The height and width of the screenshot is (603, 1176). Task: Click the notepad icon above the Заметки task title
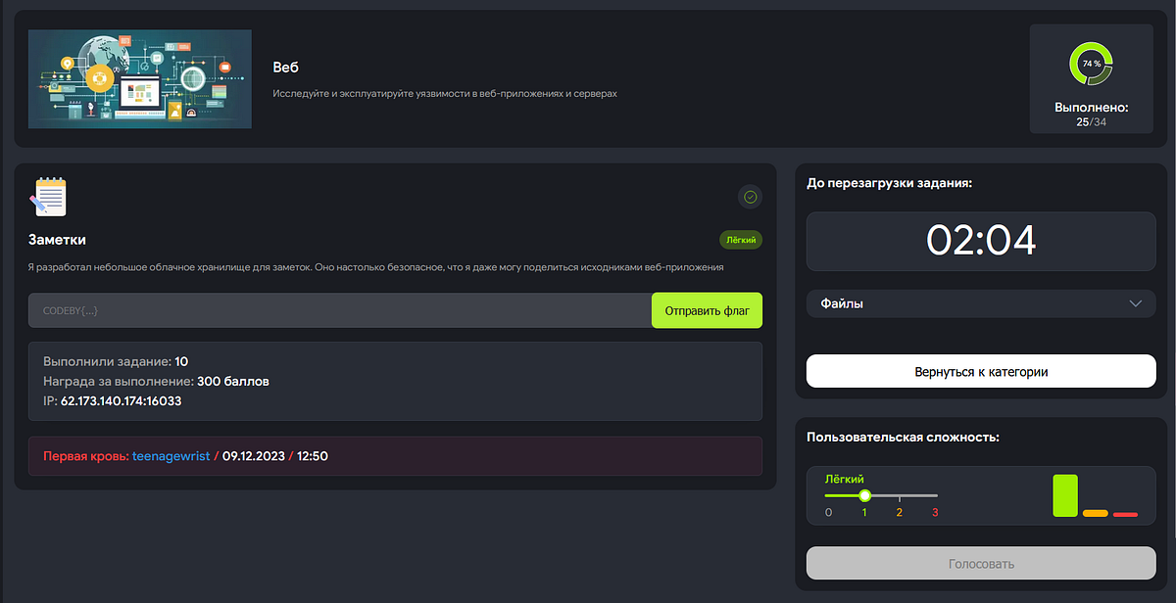[49, 196]
